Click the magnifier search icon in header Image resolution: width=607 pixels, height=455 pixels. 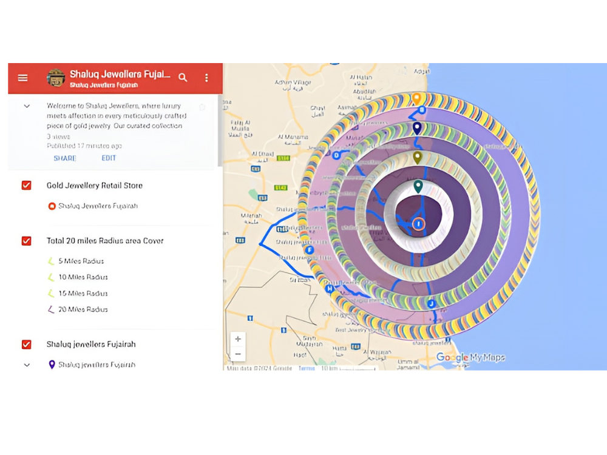click(x=183, y=78)
